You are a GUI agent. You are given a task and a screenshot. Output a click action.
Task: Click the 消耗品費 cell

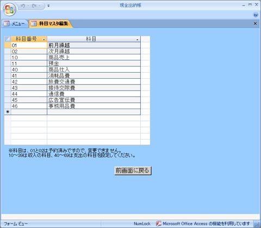point(94,75)
